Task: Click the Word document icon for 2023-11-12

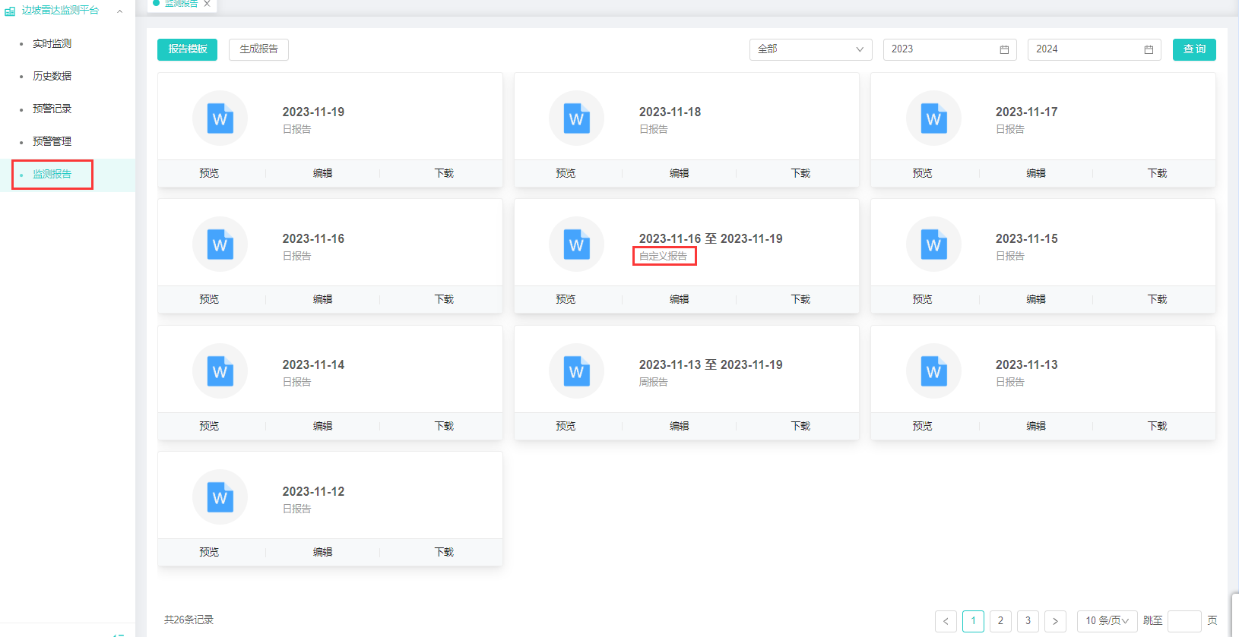Action: 220,497
